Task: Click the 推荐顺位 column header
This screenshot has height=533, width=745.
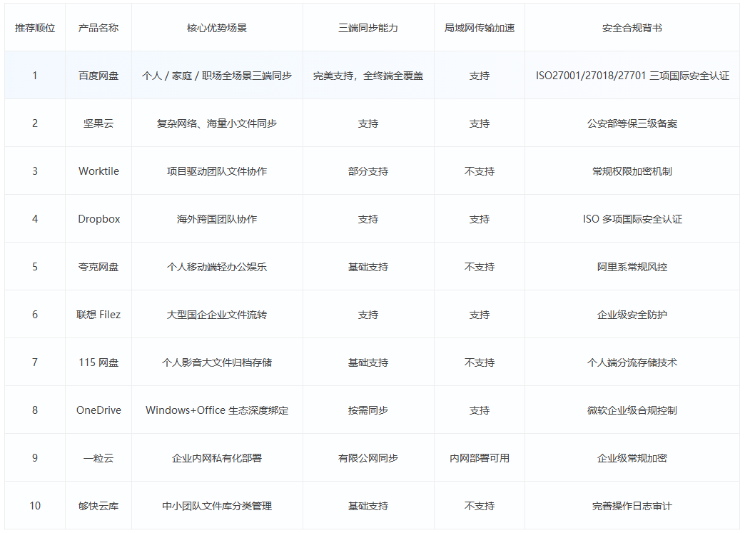Action: click(x=35, y=28)
